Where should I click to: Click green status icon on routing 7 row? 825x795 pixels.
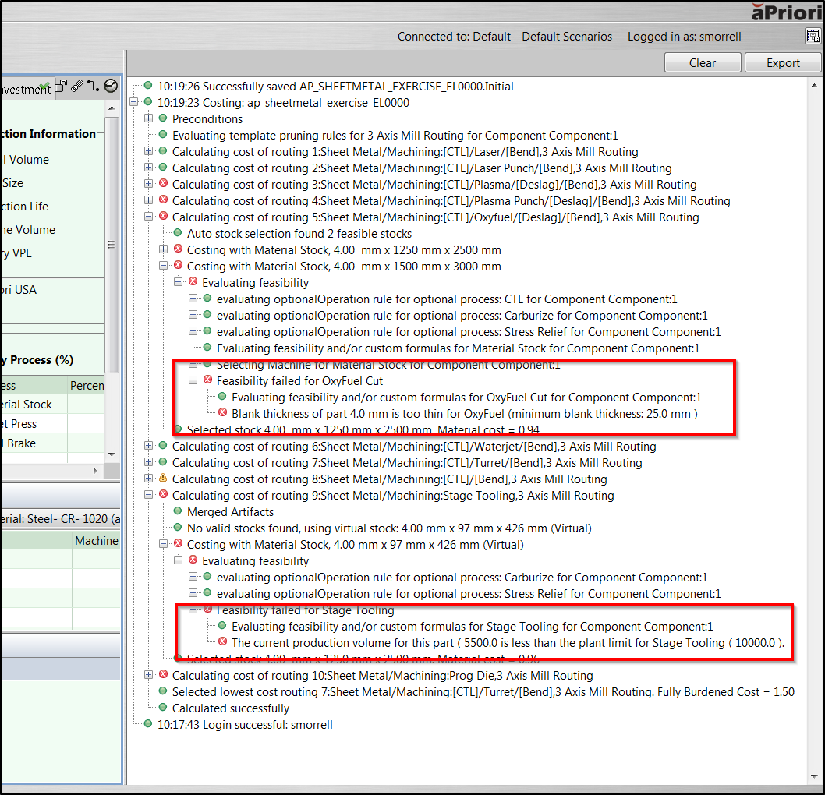pos(163,462)
